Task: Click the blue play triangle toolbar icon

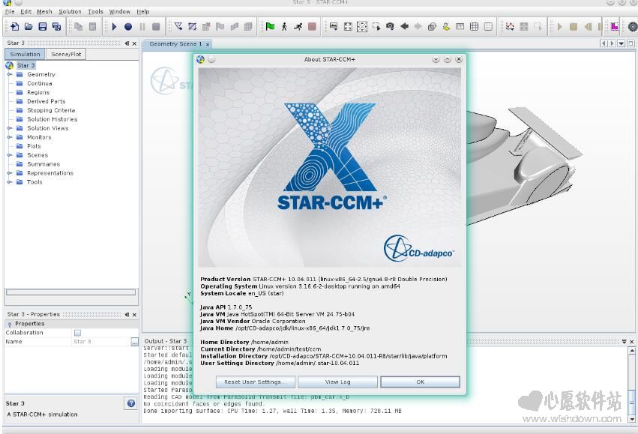Action: (x=115, y=27)
